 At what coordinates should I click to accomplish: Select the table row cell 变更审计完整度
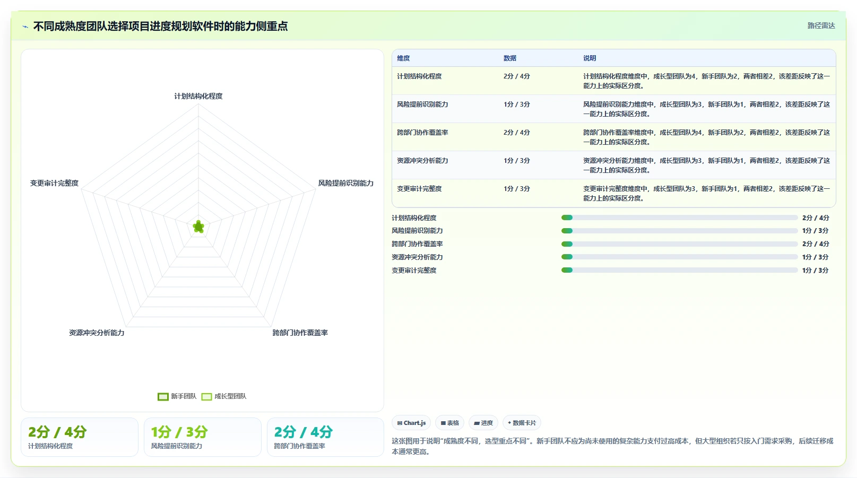click(419, 189)
